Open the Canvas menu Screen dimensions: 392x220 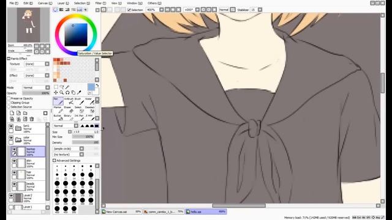(x=45, y=3)
